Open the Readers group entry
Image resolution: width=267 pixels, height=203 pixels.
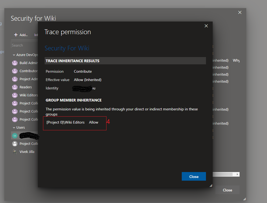(26, 87)
